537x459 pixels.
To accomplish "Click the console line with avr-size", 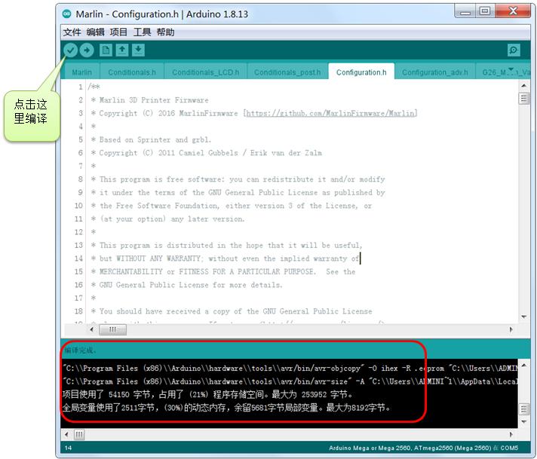I will pyautogui.click(x=290, y=381).
